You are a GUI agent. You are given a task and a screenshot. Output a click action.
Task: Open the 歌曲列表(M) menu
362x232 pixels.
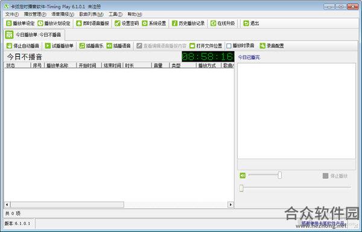91,14
